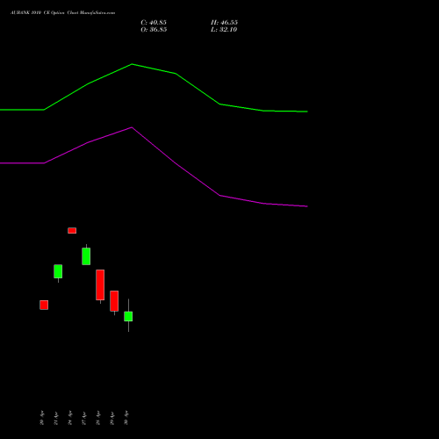Click the red candlestick for 20 Apr
This screenshot has height=439, width=439.
coord(44,305)
